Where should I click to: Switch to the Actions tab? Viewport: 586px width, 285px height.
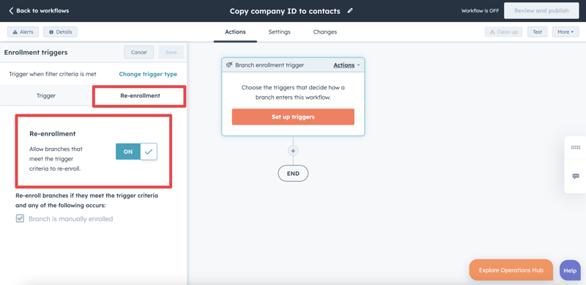coord(235,32)
